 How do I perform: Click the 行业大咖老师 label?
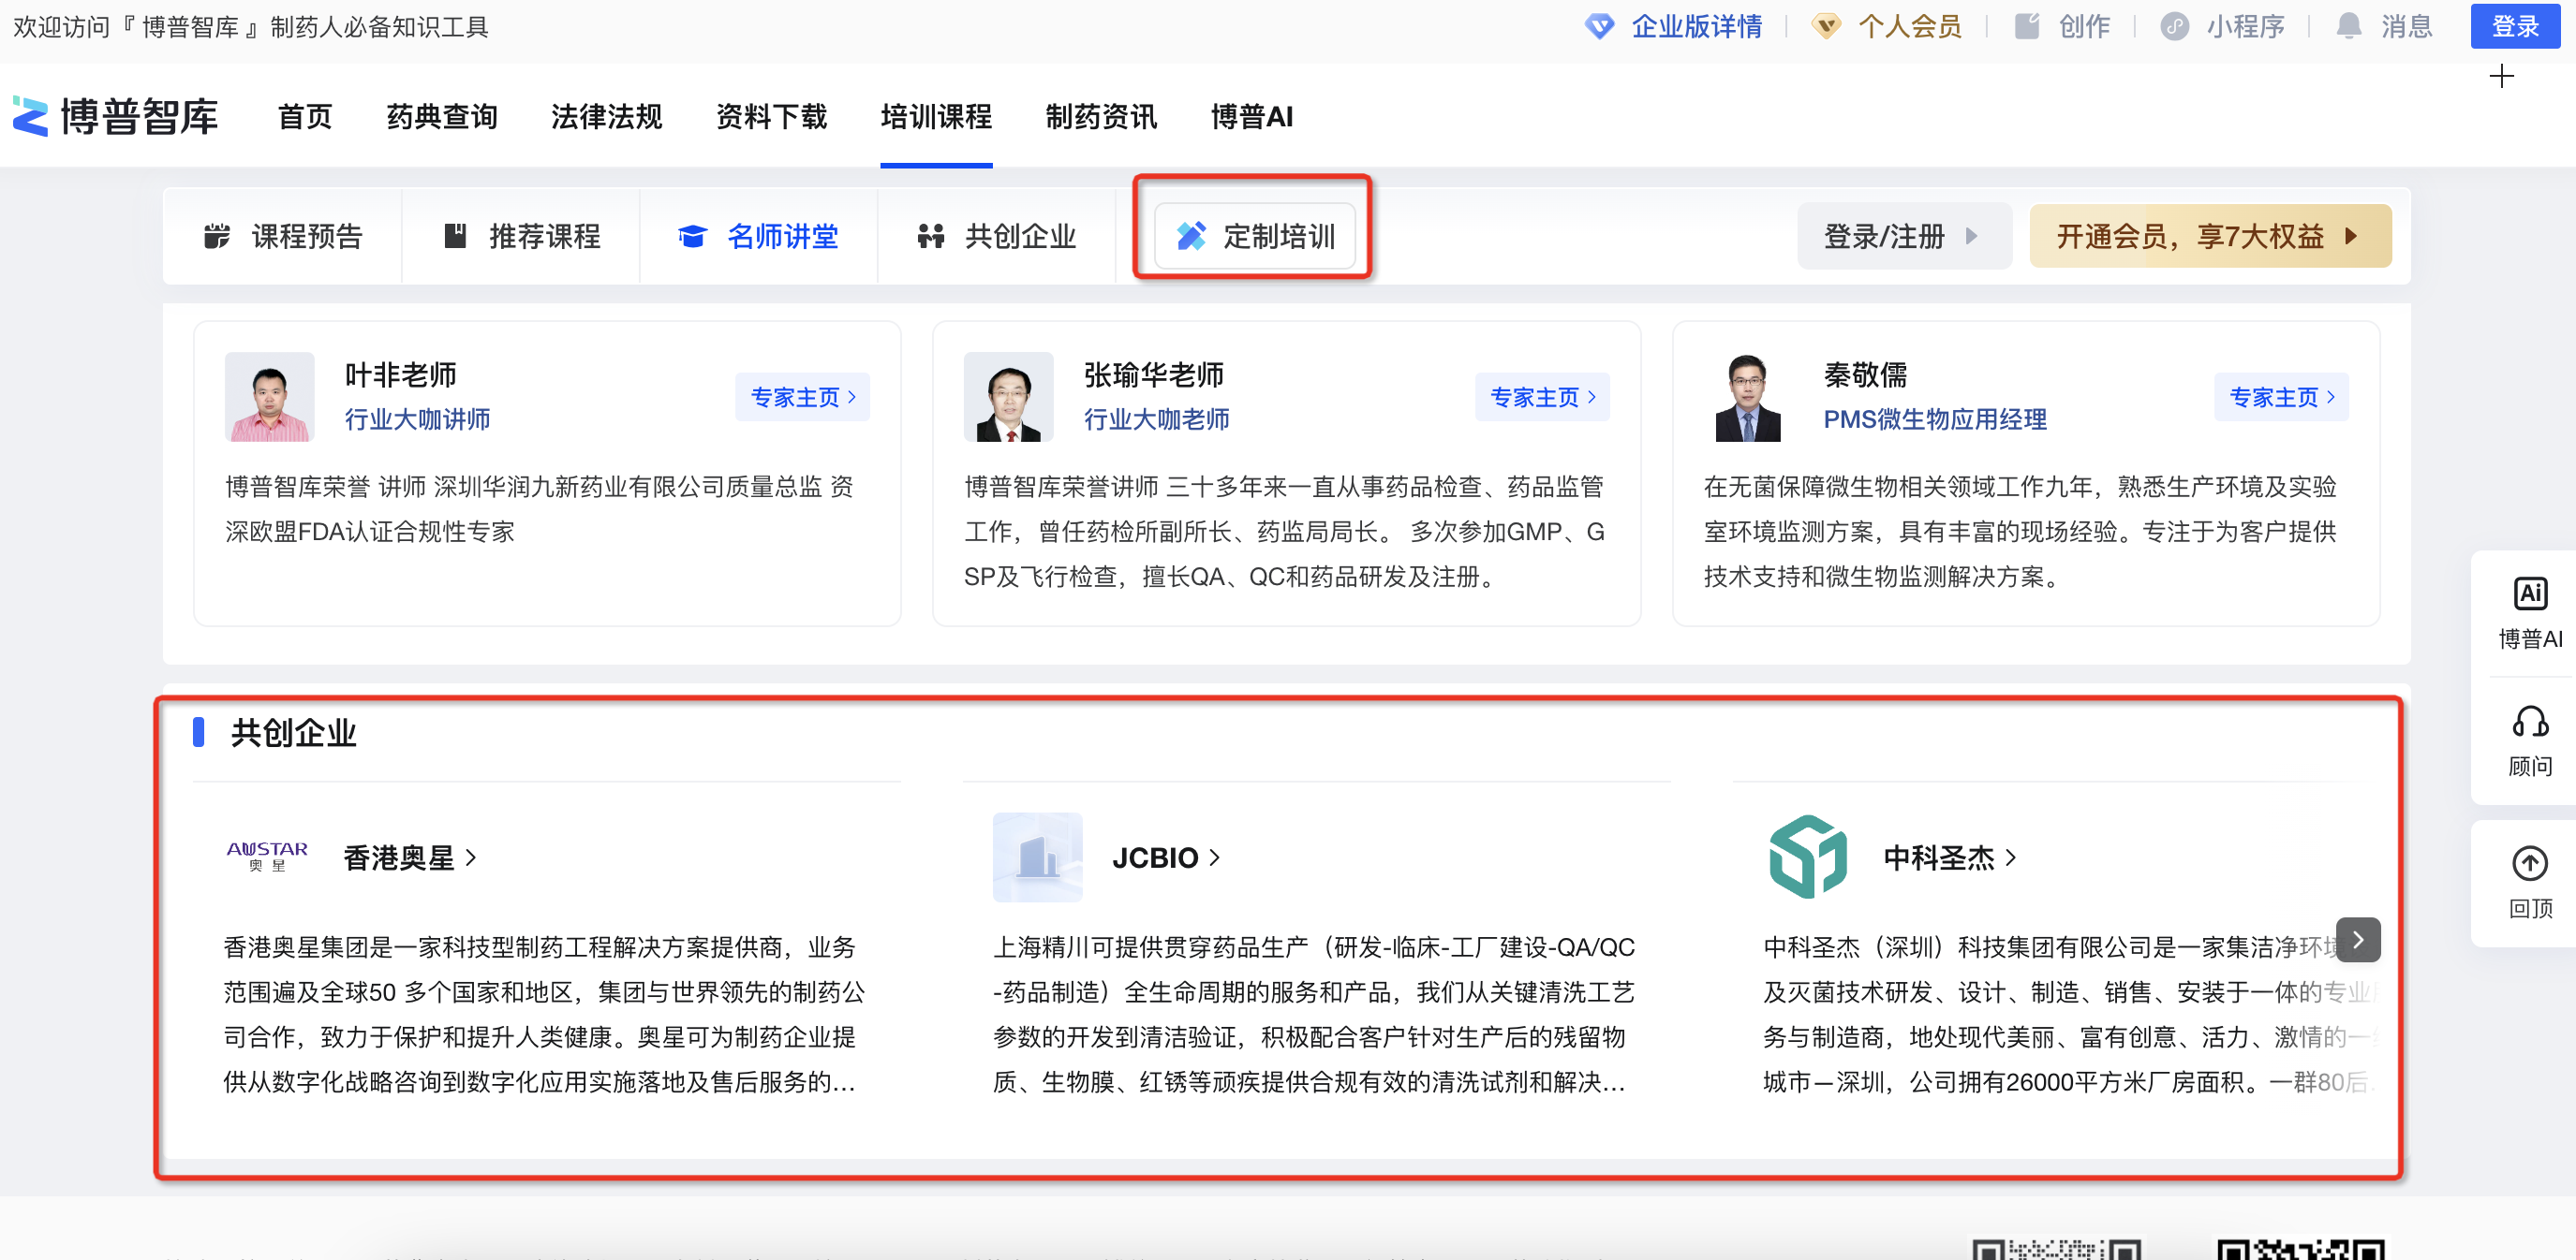(1157, 418)
